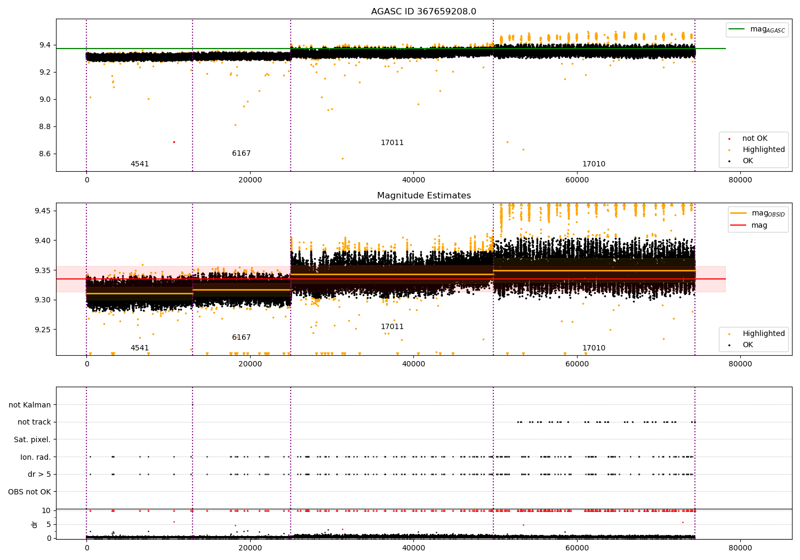
Task: Click the 9.30 y-axis tick label
Action: tap(43, 300)
